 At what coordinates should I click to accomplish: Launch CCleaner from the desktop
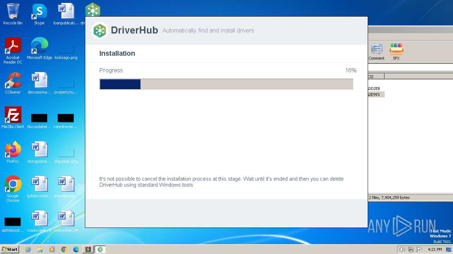[13, 83]
